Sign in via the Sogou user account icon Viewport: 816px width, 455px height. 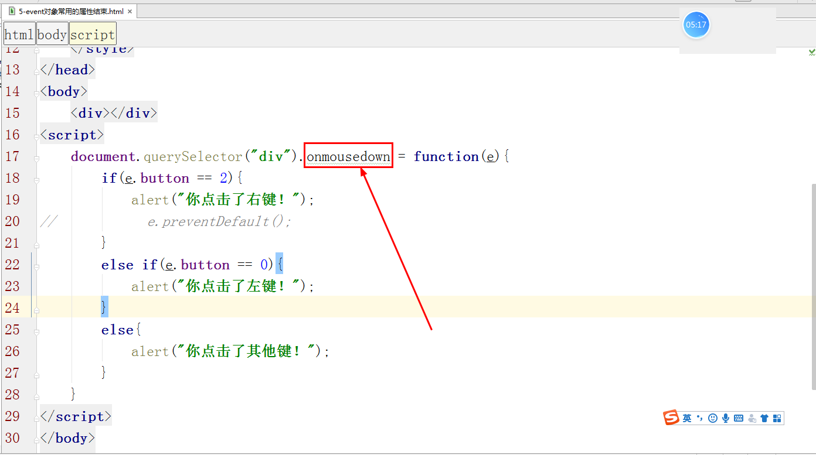[753, 418]
